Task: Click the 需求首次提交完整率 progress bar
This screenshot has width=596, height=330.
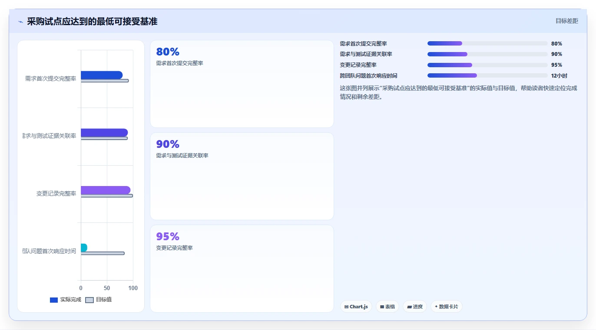Action: [487, 43]
